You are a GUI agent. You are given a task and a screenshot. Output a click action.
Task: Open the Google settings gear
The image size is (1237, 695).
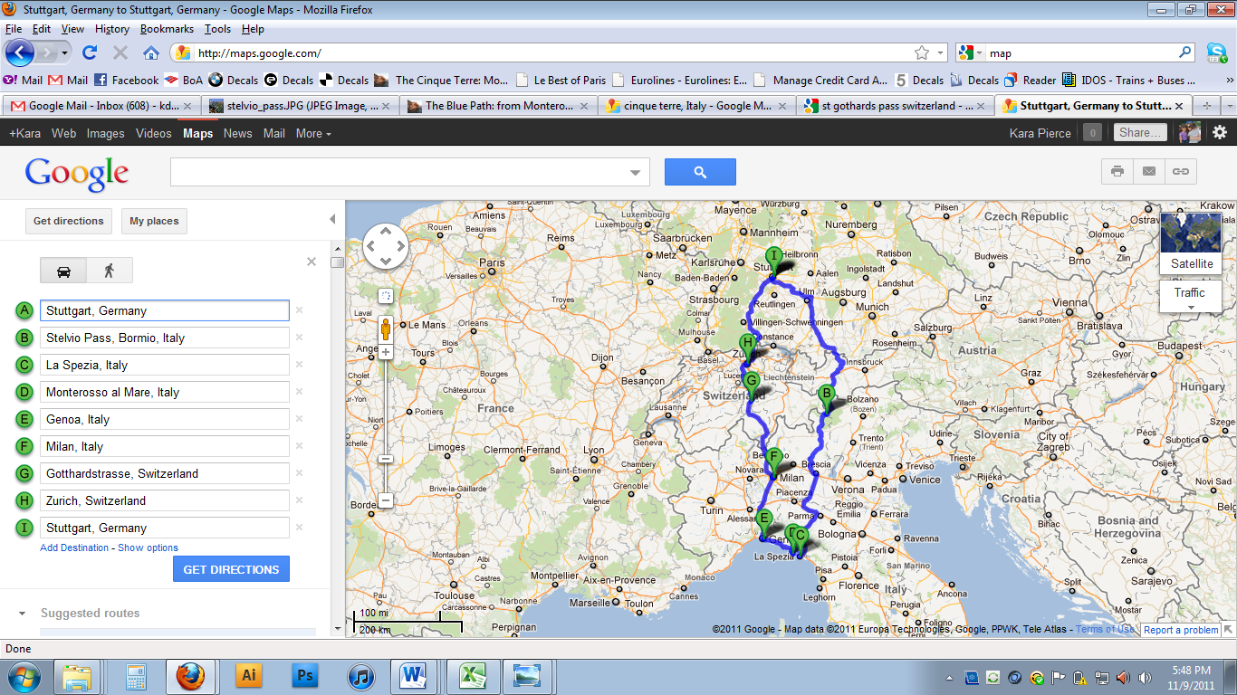click(1220, 132)
